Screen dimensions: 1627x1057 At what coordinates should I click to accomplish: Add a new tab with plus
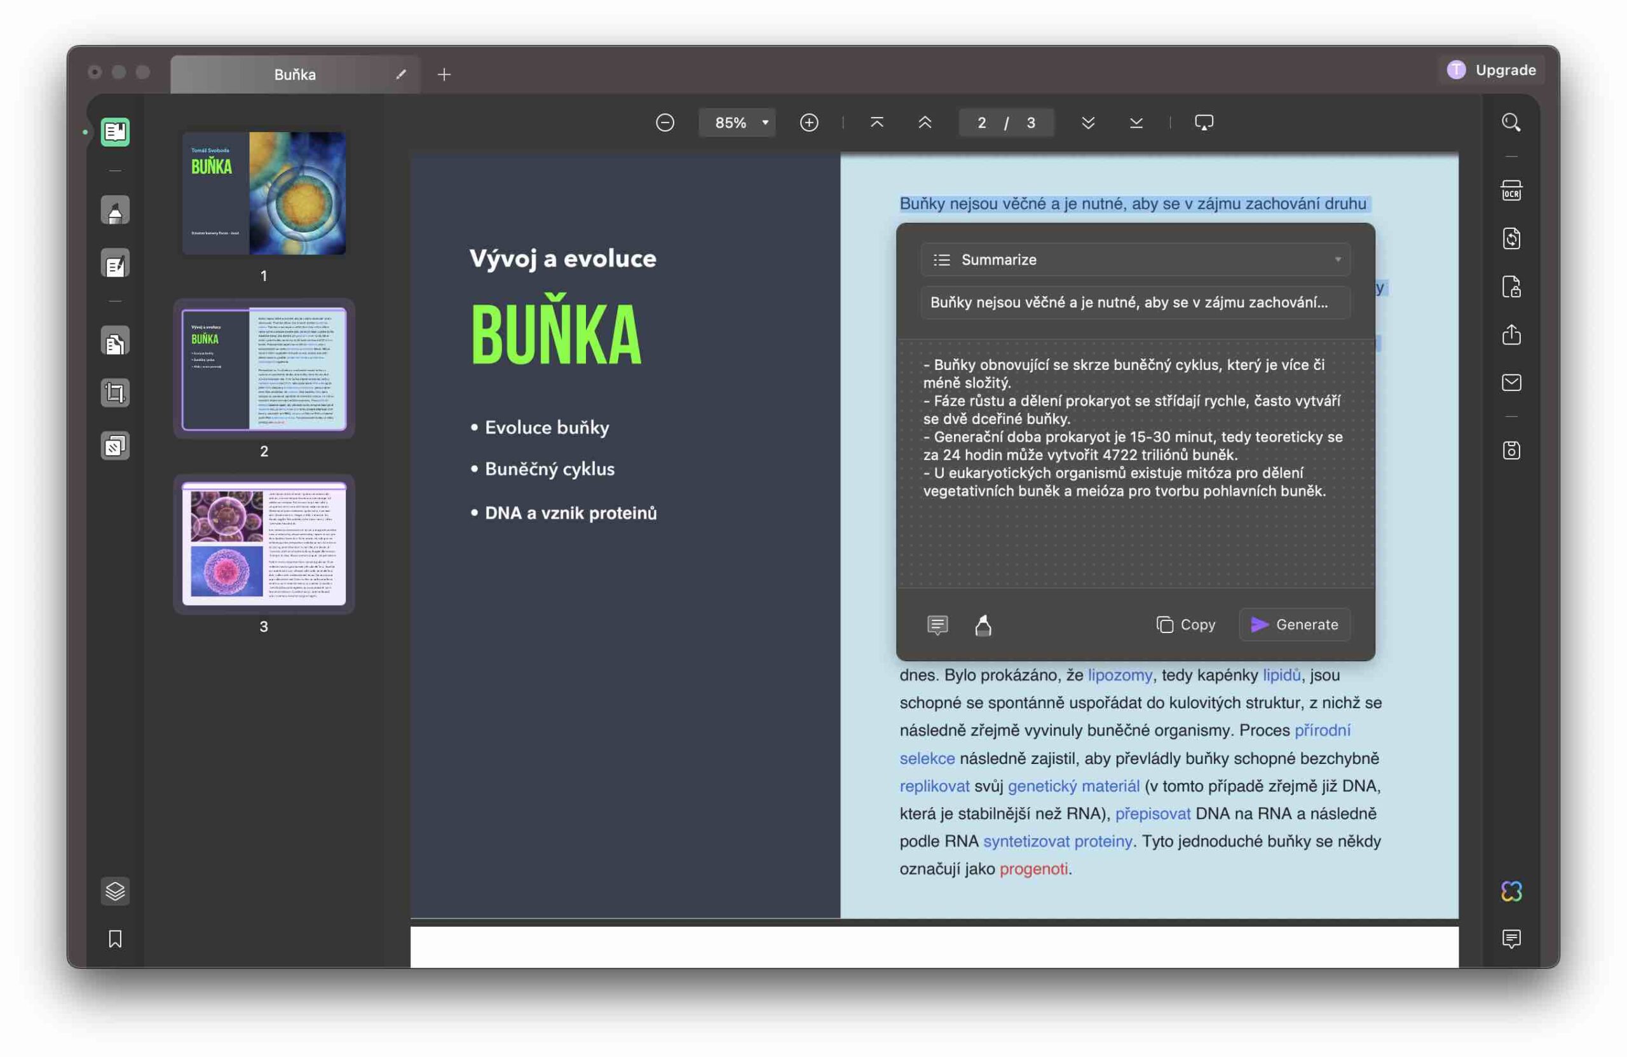(444, 74)
